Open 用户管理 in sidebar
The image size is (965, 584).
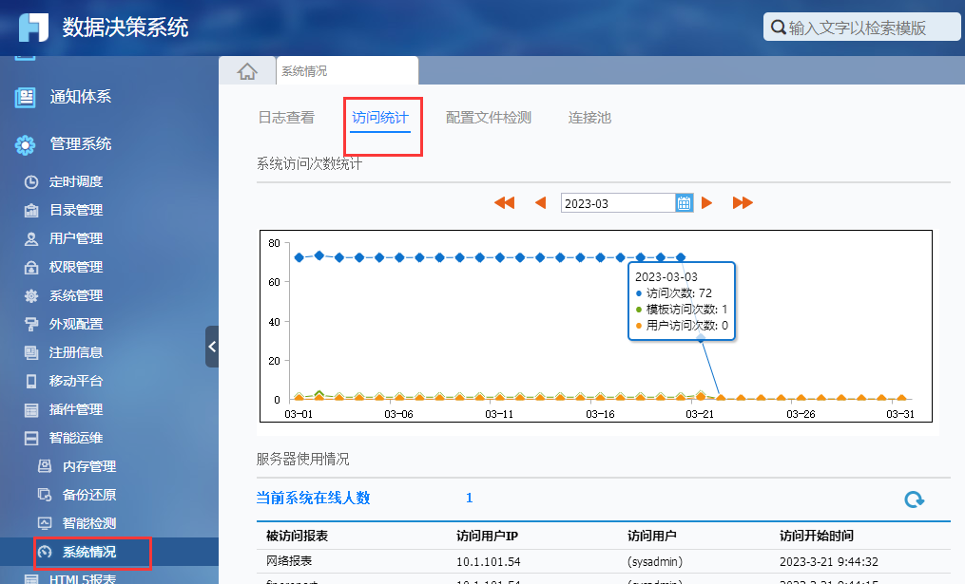pos(76,238)
